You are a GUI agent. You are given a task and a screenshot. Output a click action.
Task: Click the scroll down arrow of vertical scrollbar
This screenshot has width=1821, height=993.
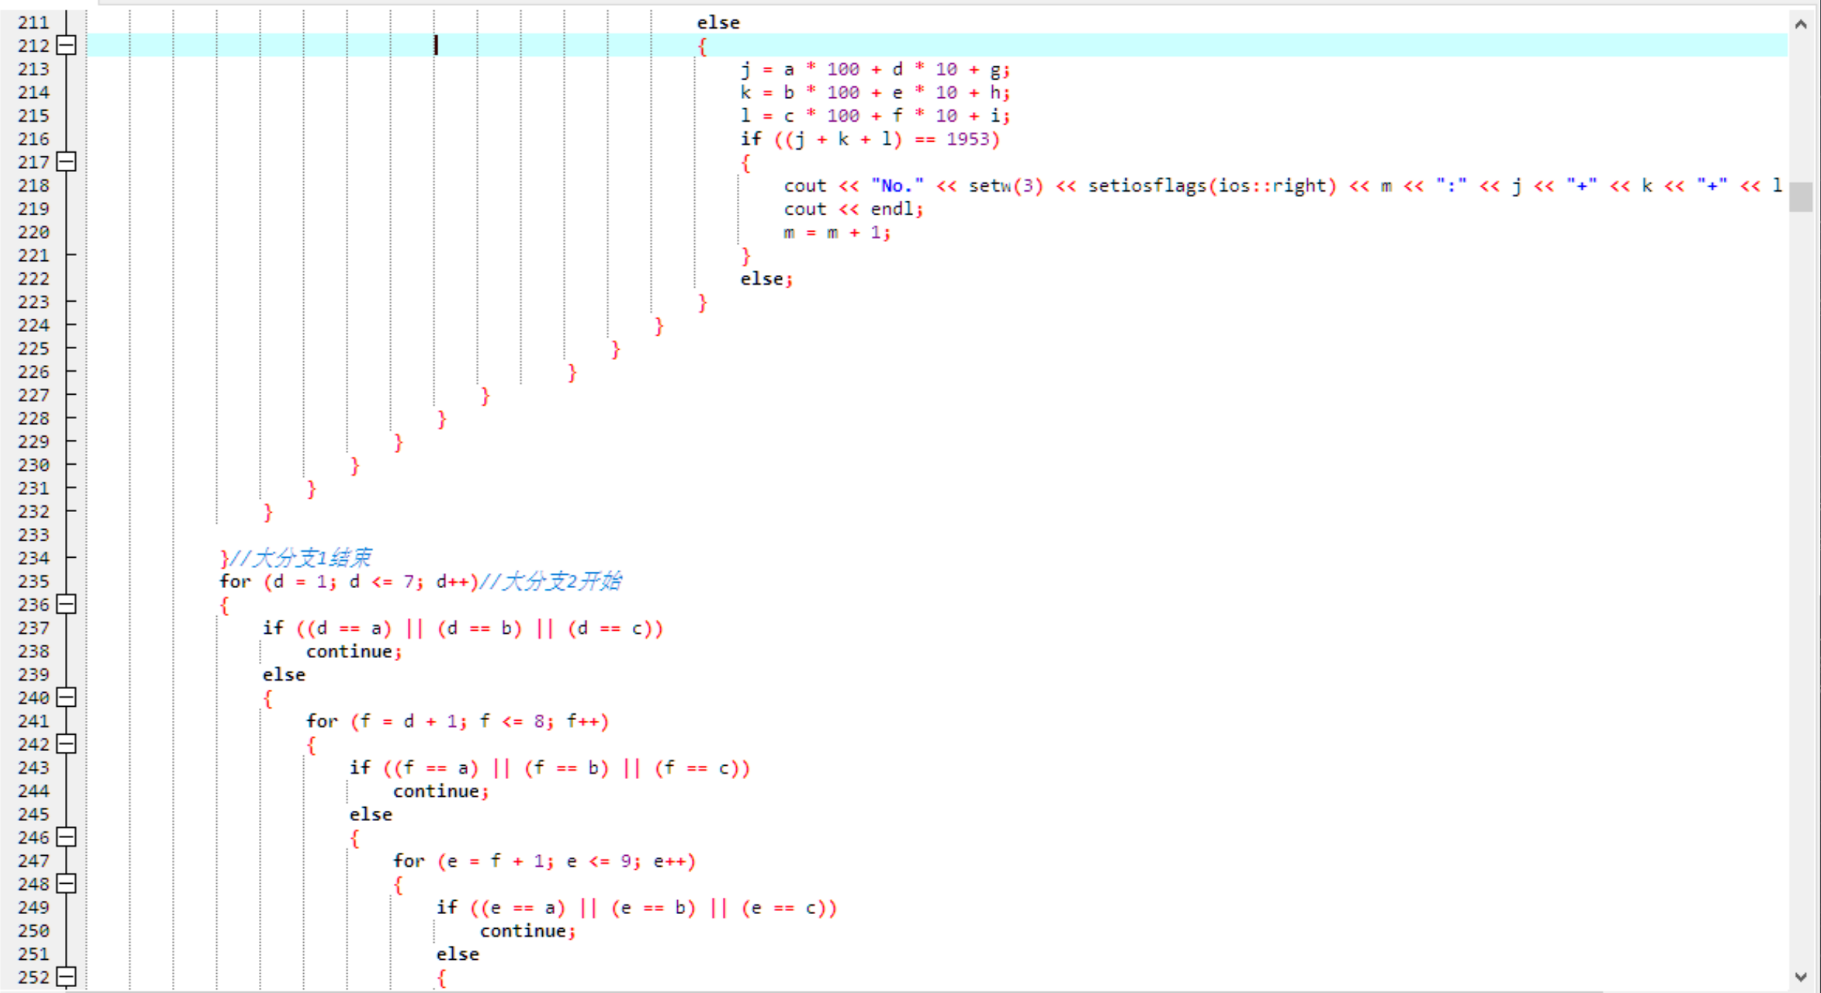click(1800, 976)
